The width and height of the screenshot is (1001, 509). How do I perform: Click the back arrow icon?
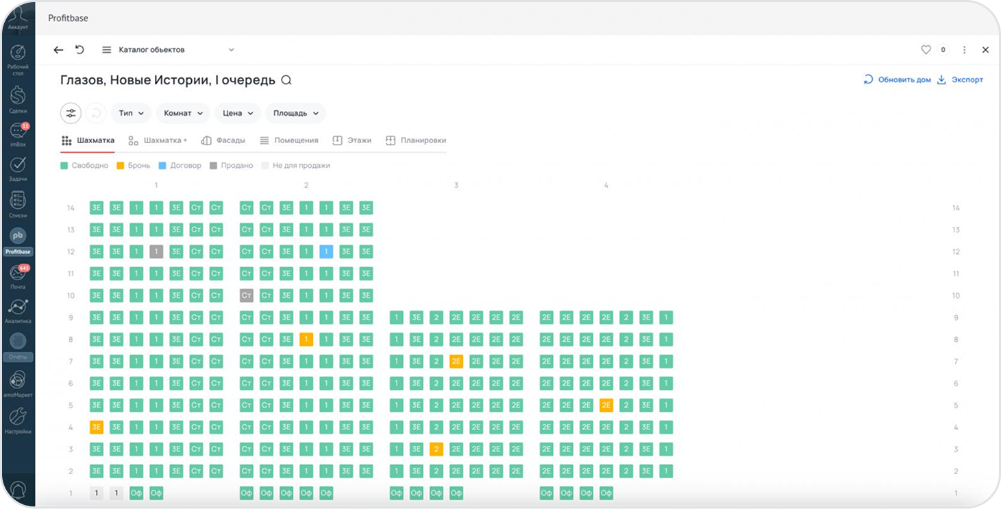click(58, 50)
